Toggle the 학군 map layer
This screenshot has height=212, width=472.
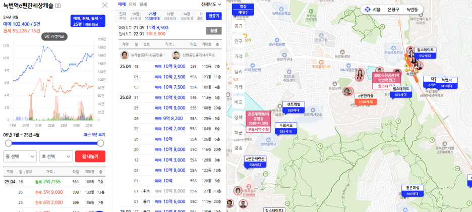(239, 132)
